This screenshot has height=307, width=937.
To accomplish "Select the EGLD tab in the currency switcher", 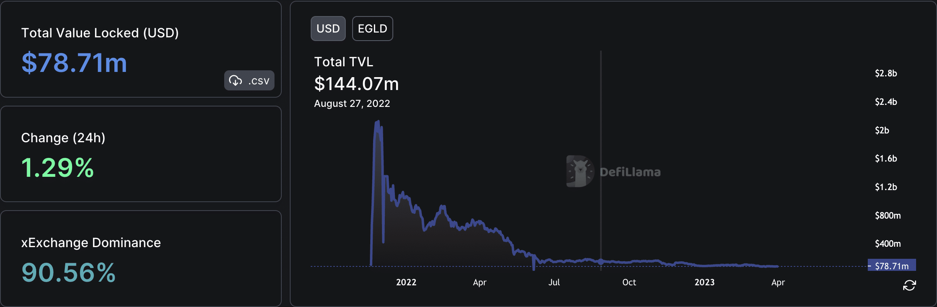I will [x=372, y=28].
